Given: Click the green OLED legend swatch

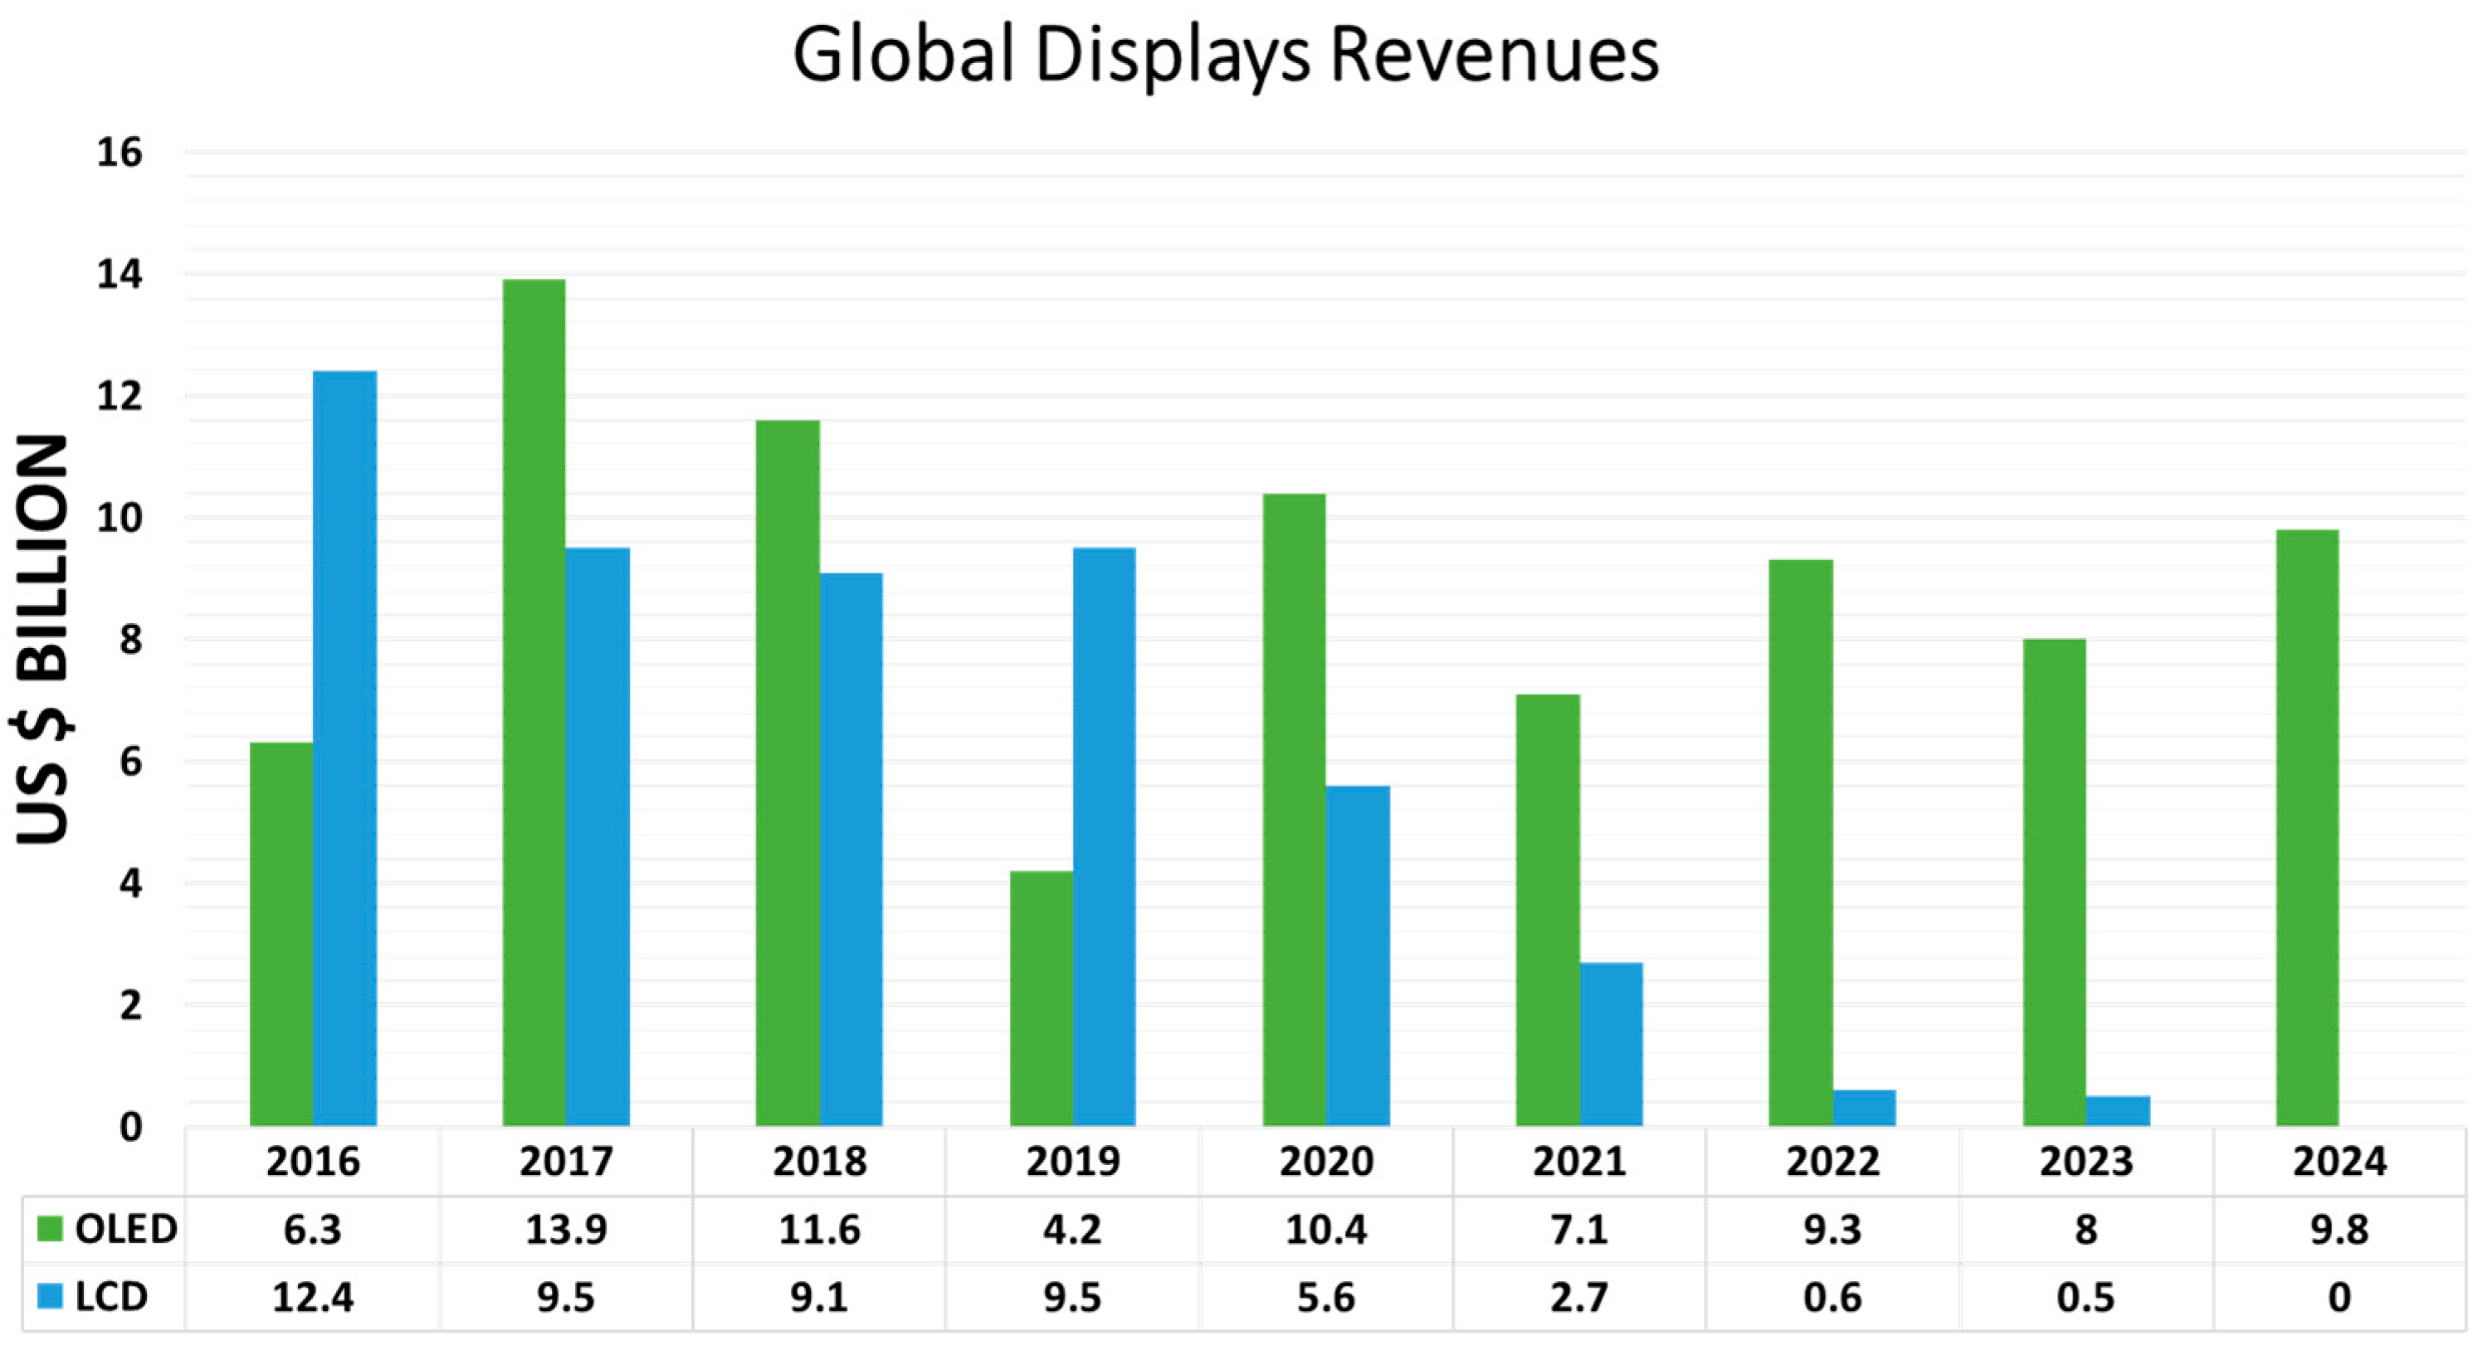Looking at the screenshot, I should pyautogui.click(x=50, y=1228).
